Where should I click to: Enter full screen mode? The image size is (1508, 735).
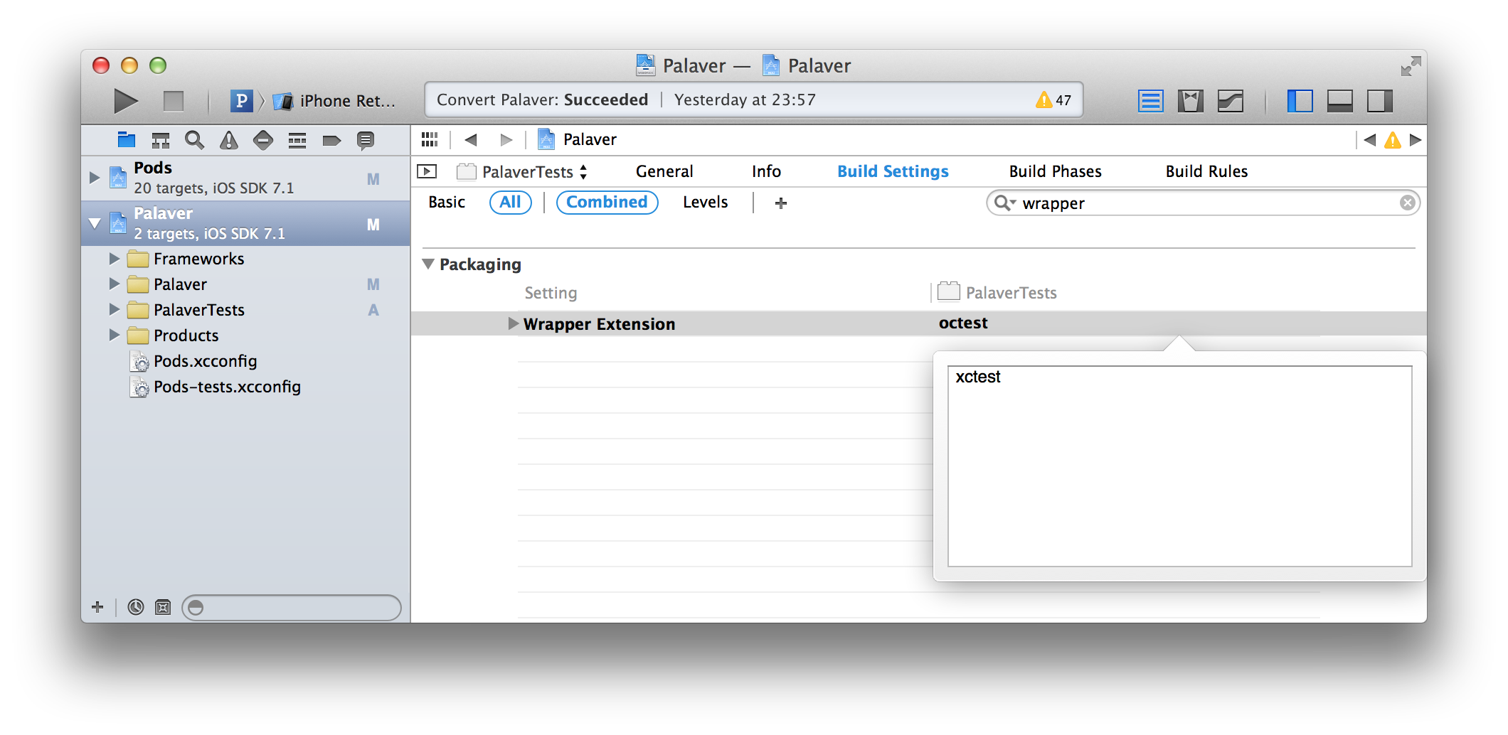1411,66
